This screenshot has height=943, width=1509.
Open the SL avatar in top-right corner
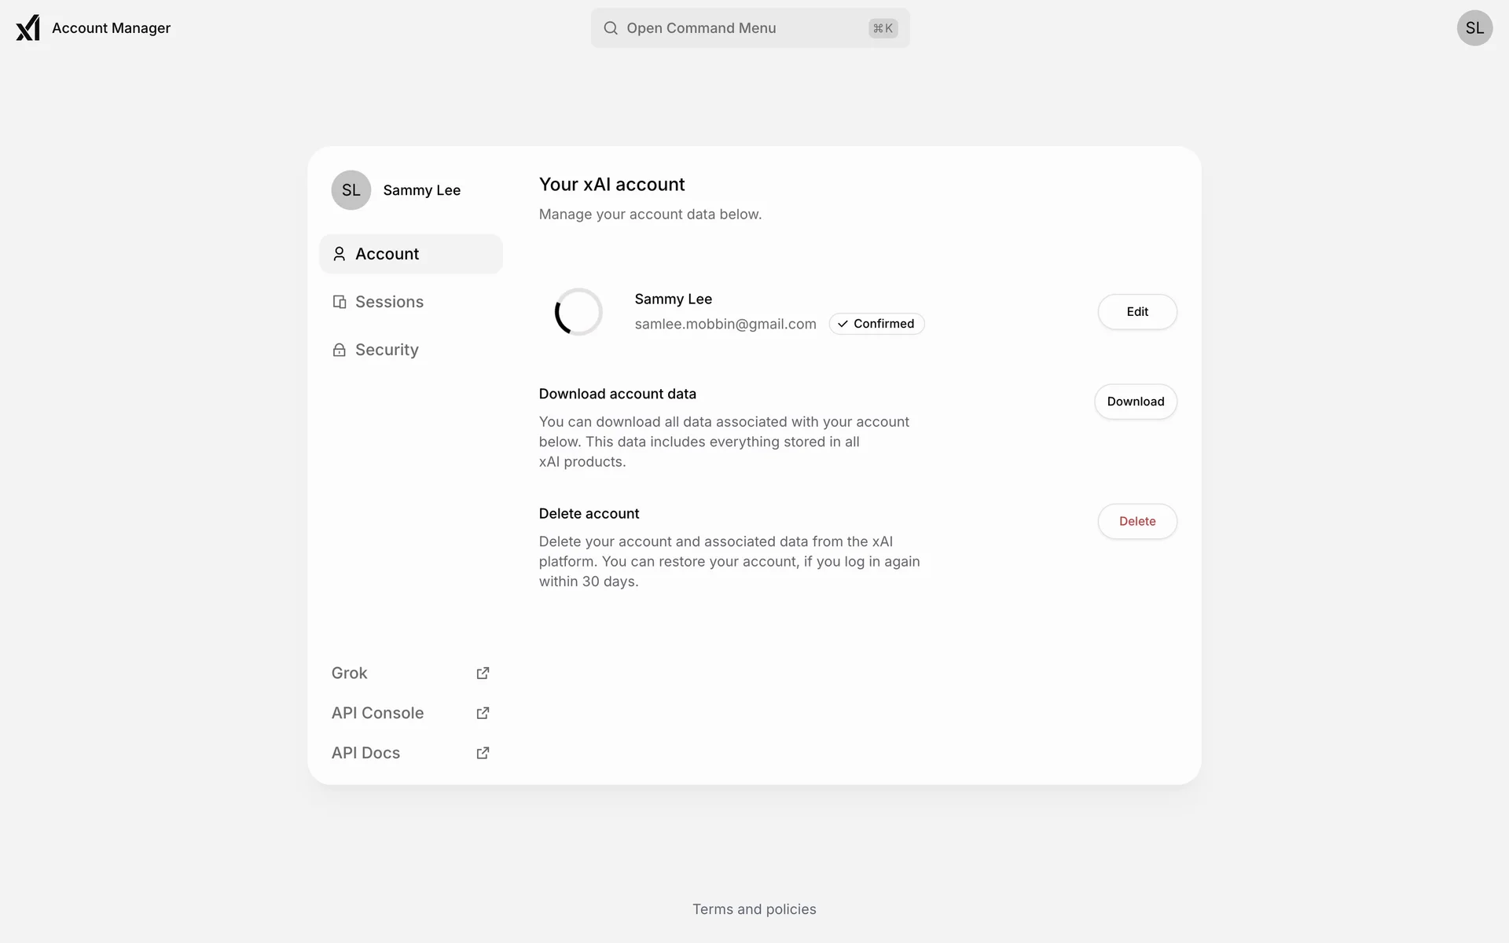(x=1474, y=28)
